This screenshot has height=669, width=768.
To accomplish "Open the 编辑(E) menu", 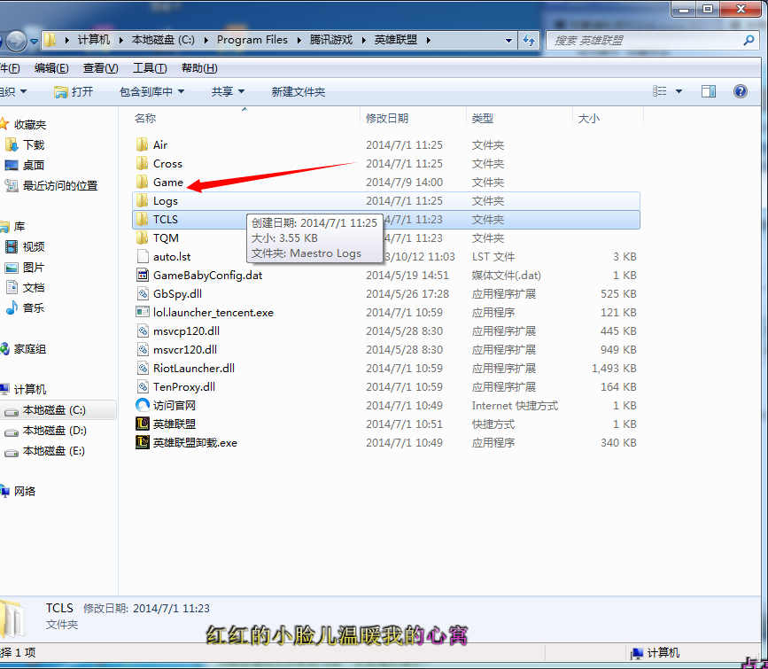I will click(x=51, y=68).
